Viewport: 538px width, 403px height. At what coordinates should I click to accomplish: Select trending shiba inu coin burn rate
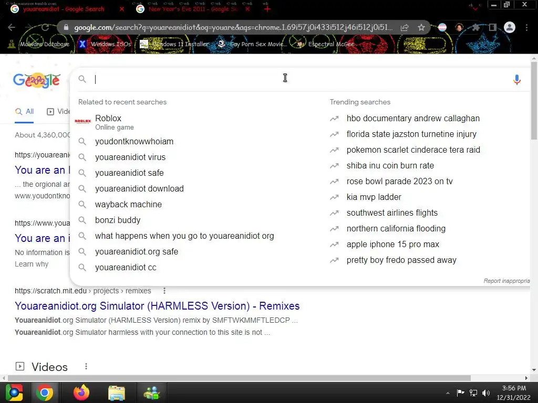pyautogui.click(x=390, y=165)
